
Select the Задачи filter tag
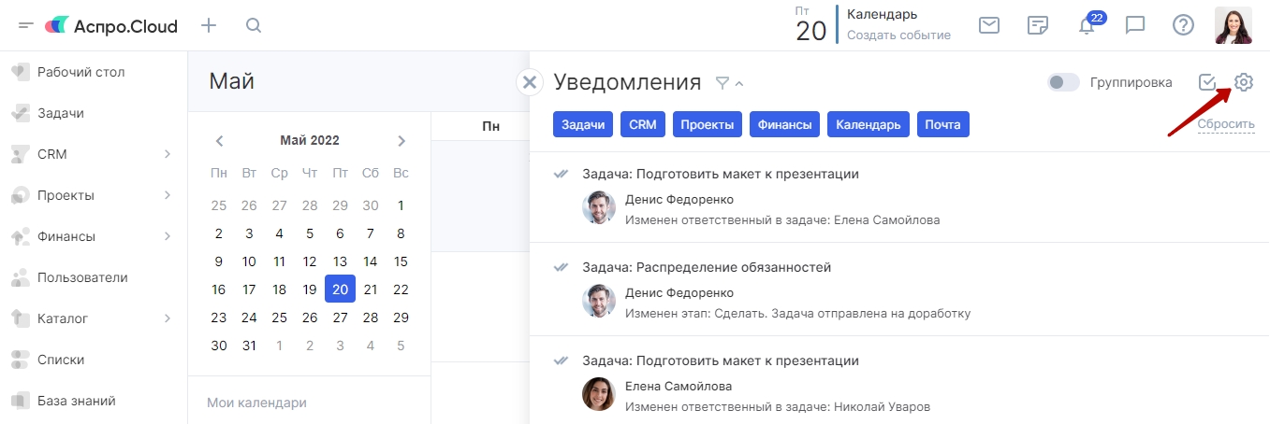click(583, 124)
